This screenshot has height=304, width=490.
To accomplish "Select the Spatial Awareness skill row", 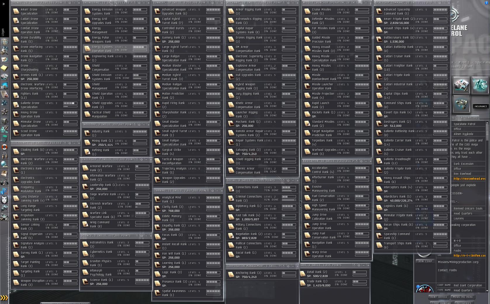I will [x=187, y=293].
